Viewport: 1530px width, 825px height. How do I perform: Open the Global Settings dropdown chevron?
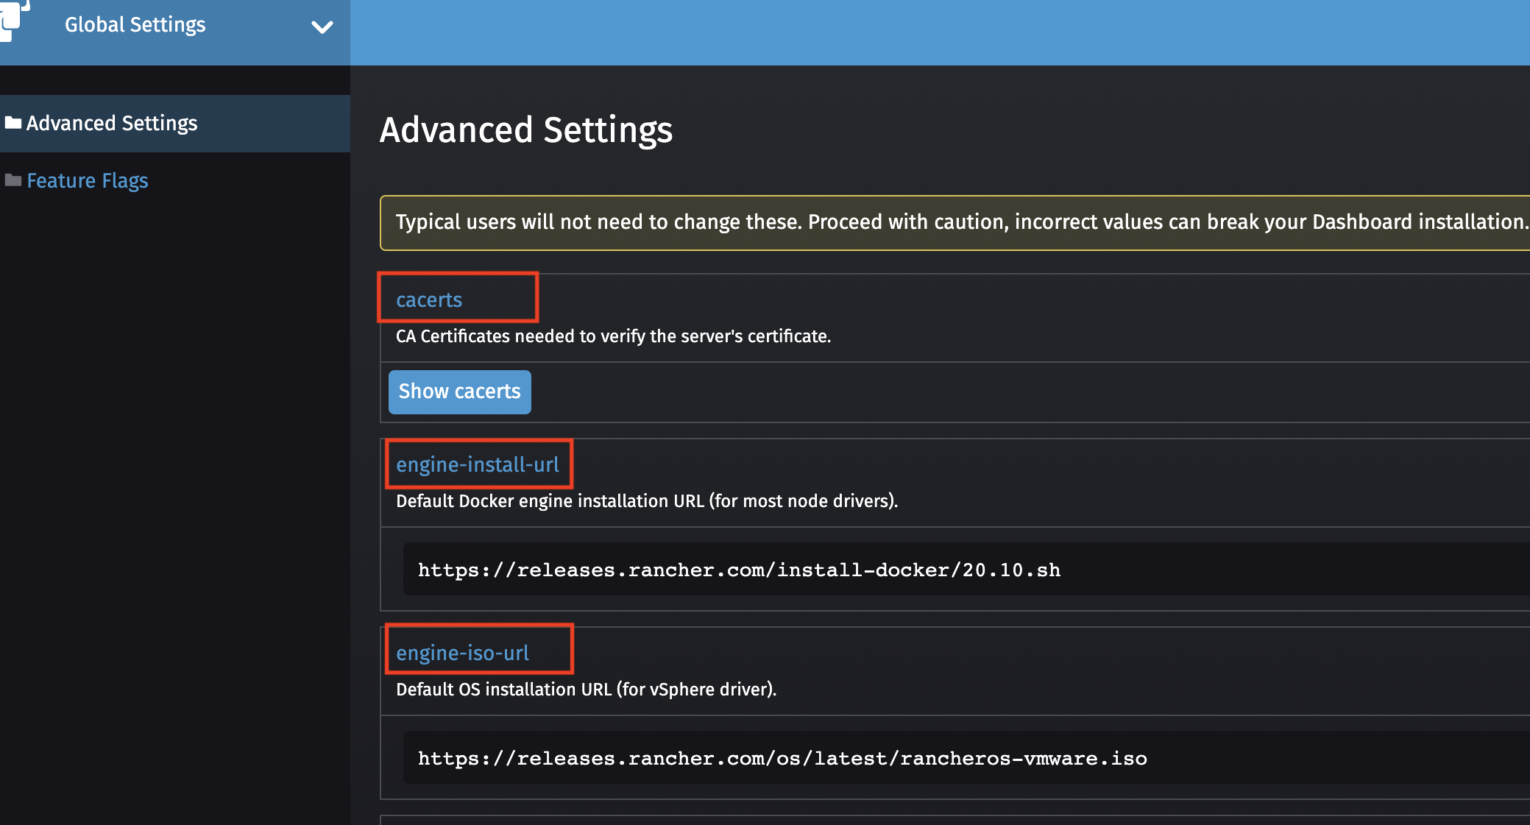[x=322, y=27]
